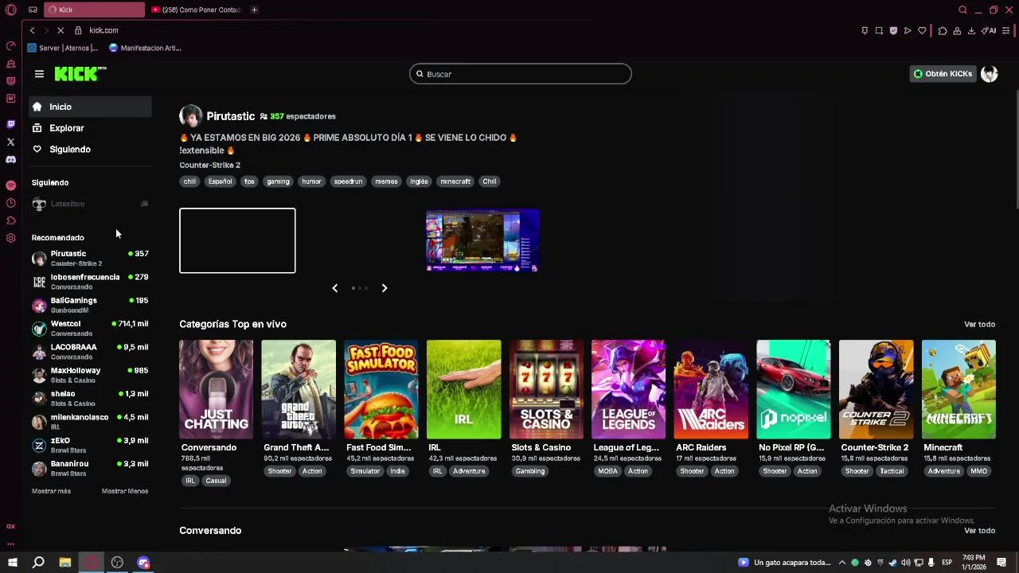The width and height of the screenshot is (1019, 573).
Task: Open Discord in the Opera sidebar
Action: (11, 159)
